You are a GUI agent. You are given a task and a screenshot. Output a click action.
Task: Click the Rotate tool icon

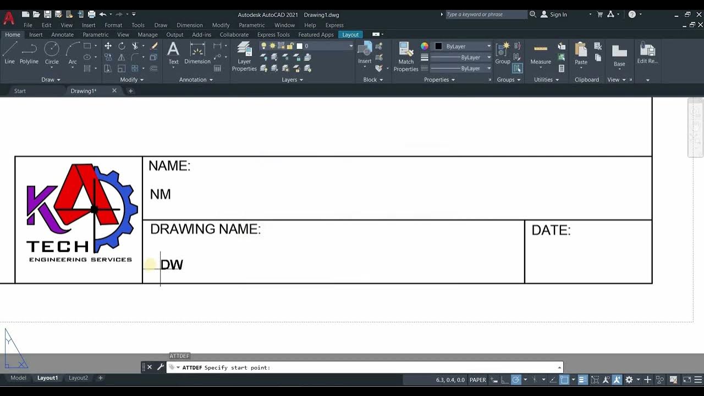click(x=122, y=46)
